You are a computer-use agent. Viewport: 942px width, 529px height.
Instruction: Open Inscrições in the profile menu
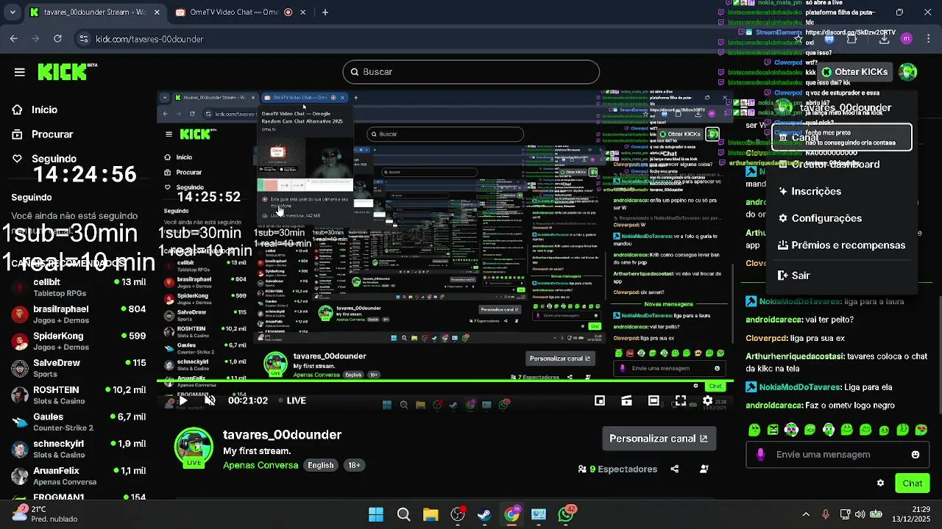(x=842, y=191)
